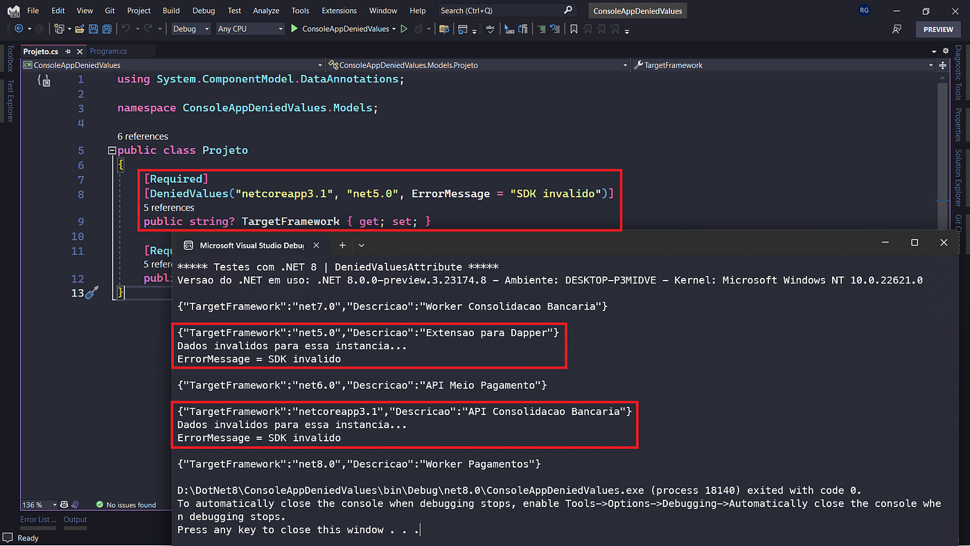Start debugging ConsoleAppDeniedValues with green play

coord(294,29)
